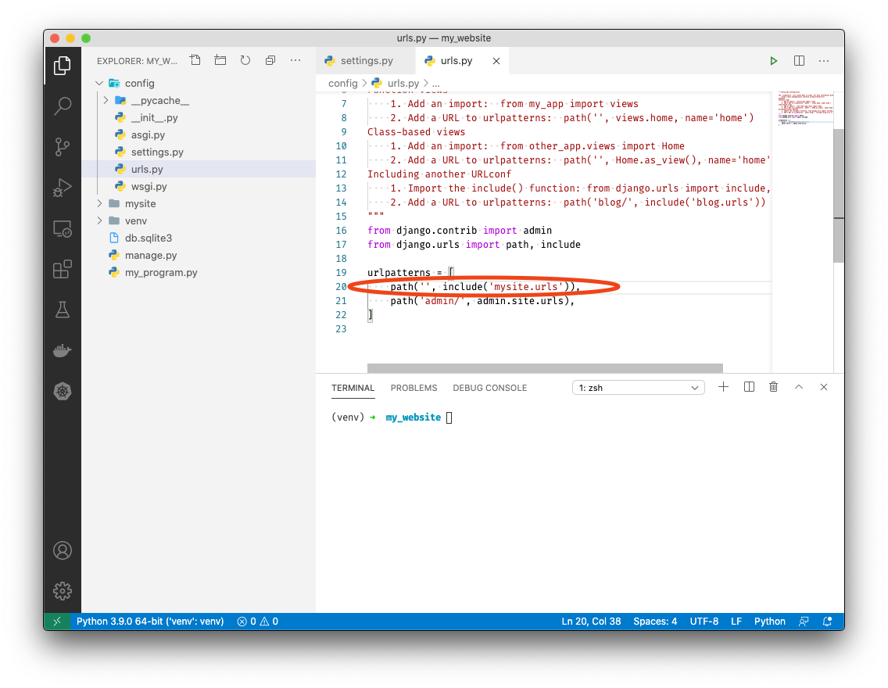Open the Extensions view
The width and height of the screenshot is (888, 688).
[x=63, y=270]
